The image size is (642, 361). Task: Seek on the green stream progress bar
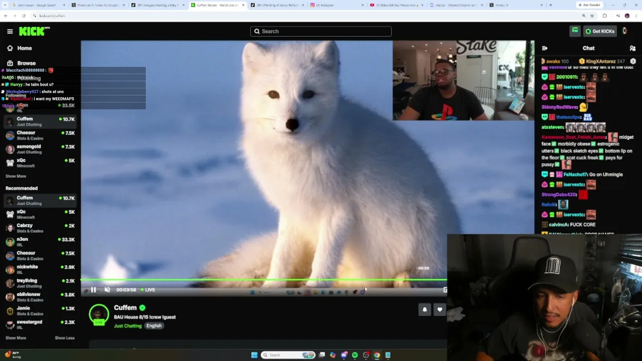[264, 280]
